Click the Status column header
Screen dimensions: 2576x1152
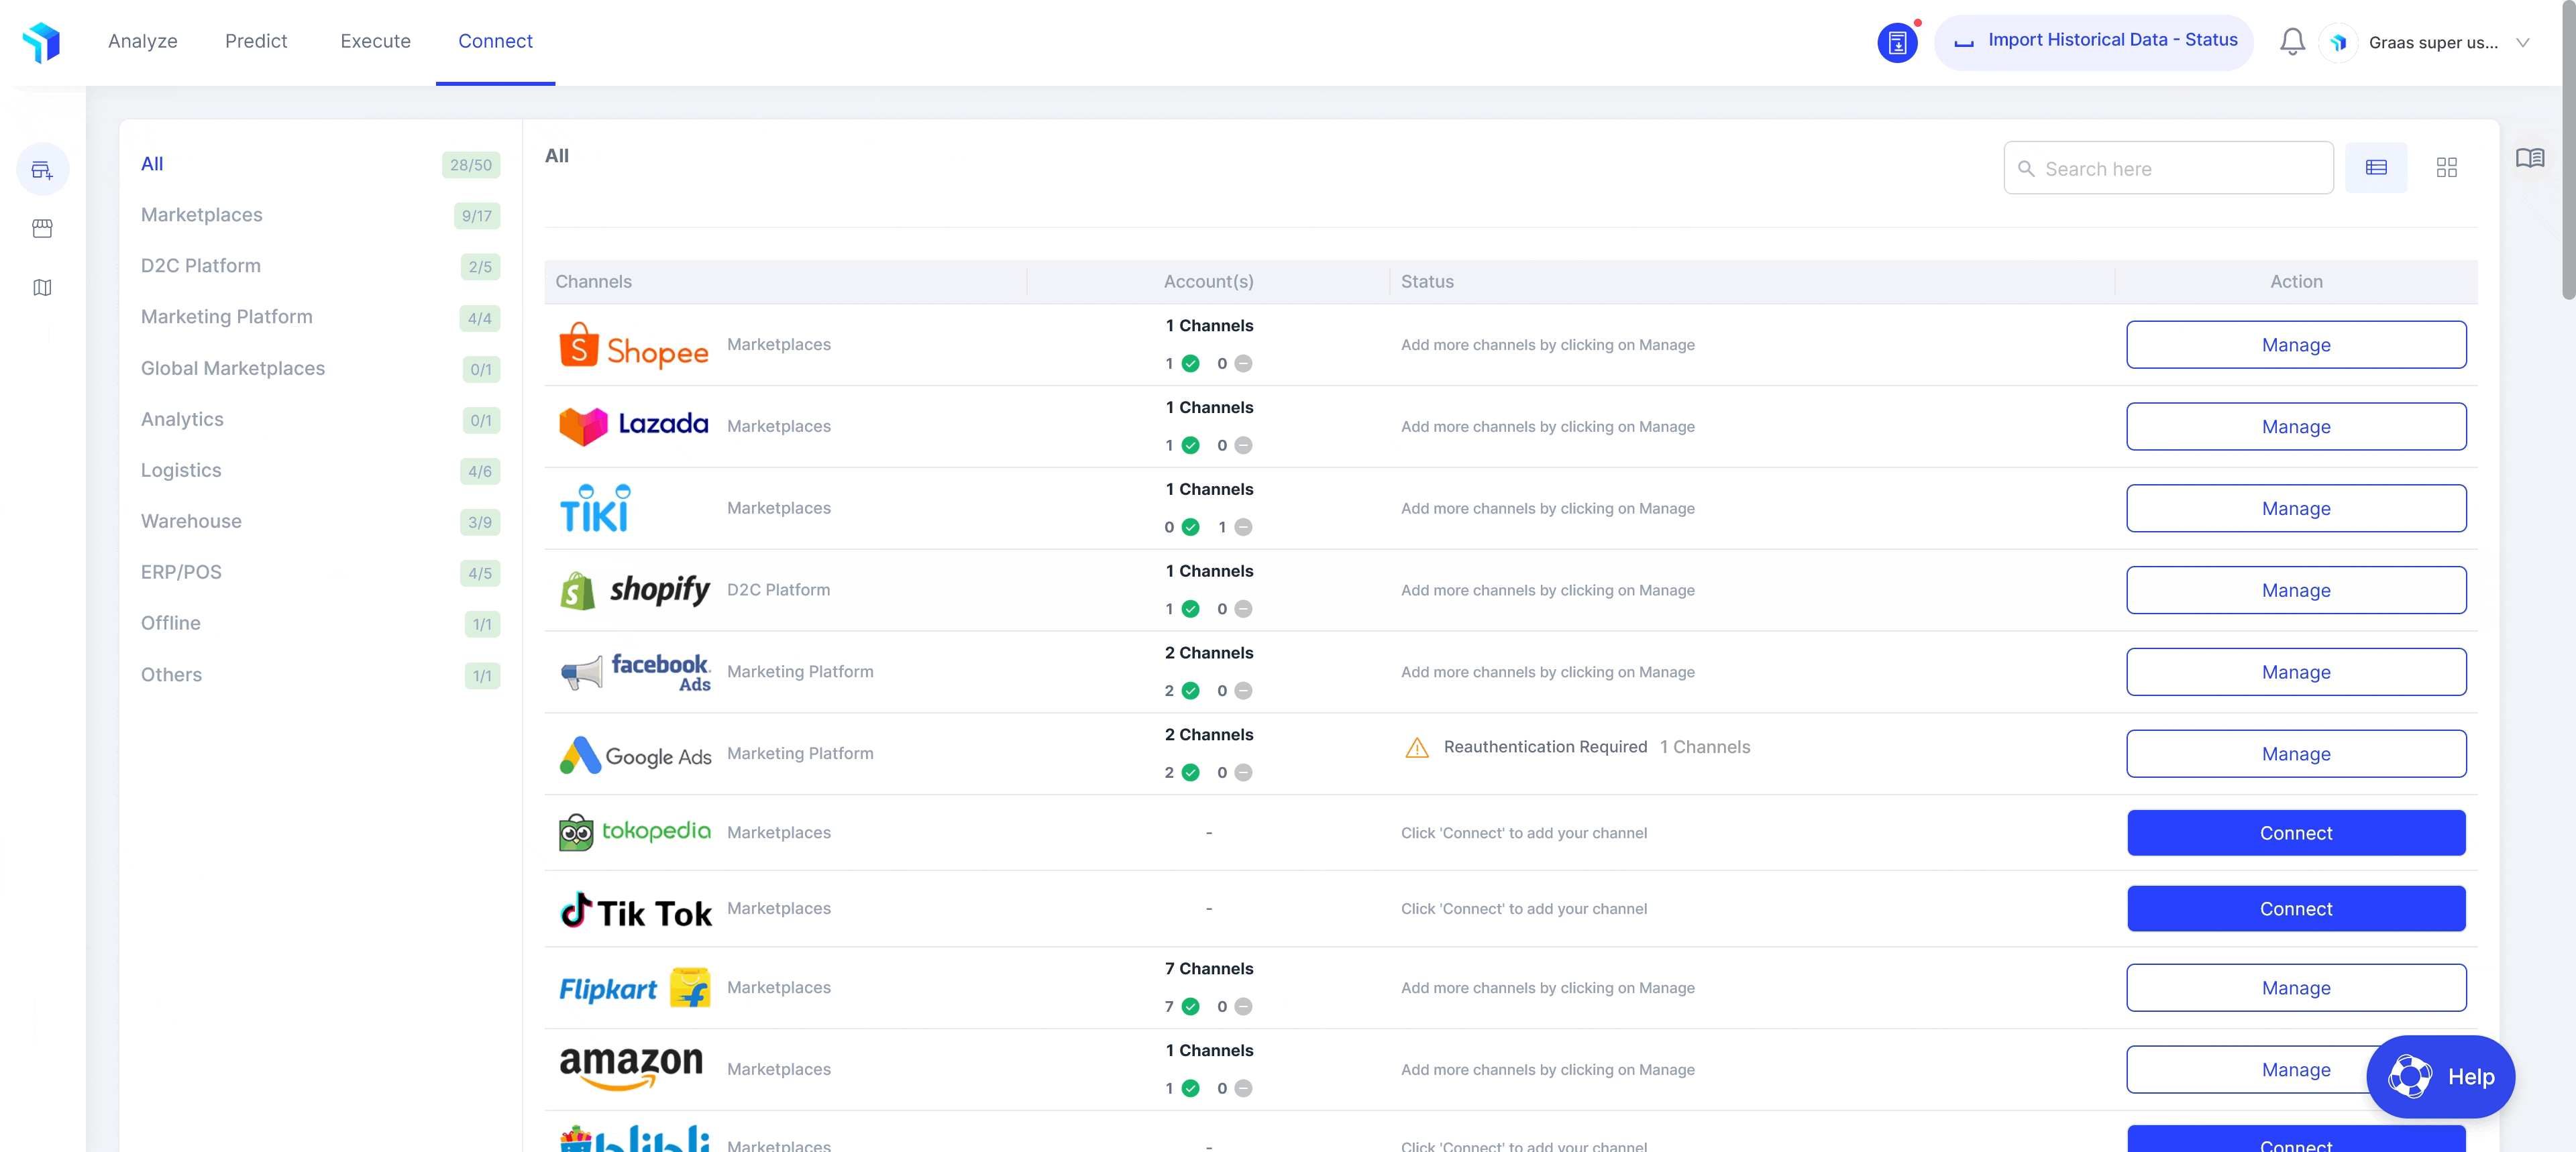[1427, 282]
